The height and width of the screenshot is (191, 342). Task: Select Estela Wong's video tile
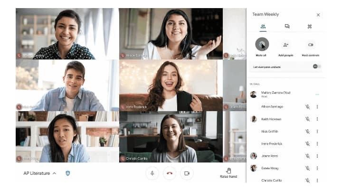67,137
